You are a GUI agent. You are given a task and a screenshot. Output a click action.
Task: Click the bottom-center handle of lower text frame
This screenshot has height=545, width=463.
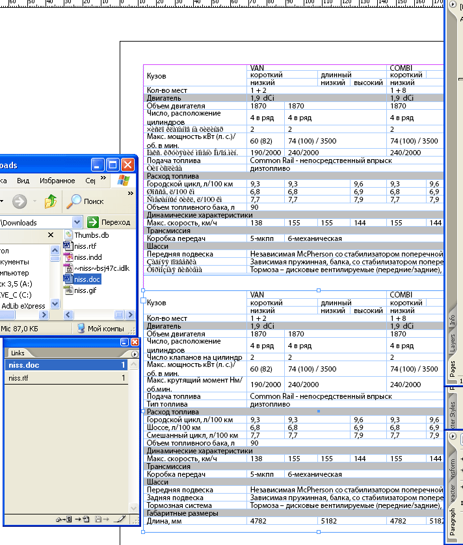click(318, 532)
